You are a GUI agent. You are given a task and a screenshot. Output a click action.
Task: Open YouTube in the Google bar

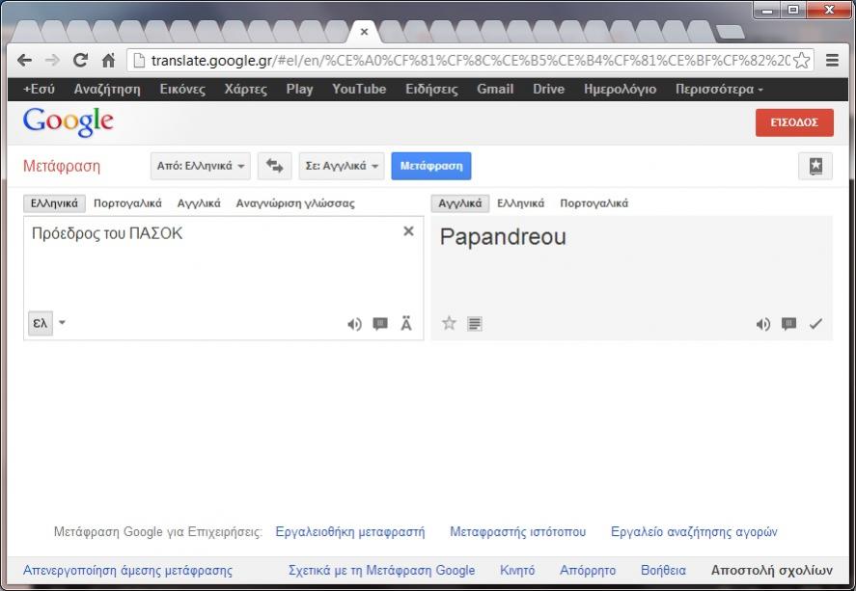click(359, 89)
